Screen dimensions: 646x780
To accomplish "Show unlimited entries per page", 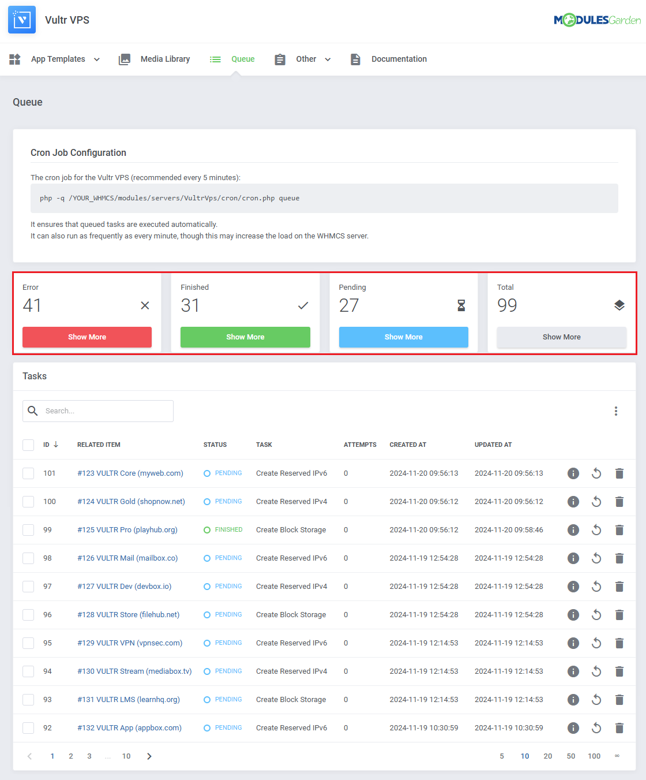I will [x=617, y=756].
